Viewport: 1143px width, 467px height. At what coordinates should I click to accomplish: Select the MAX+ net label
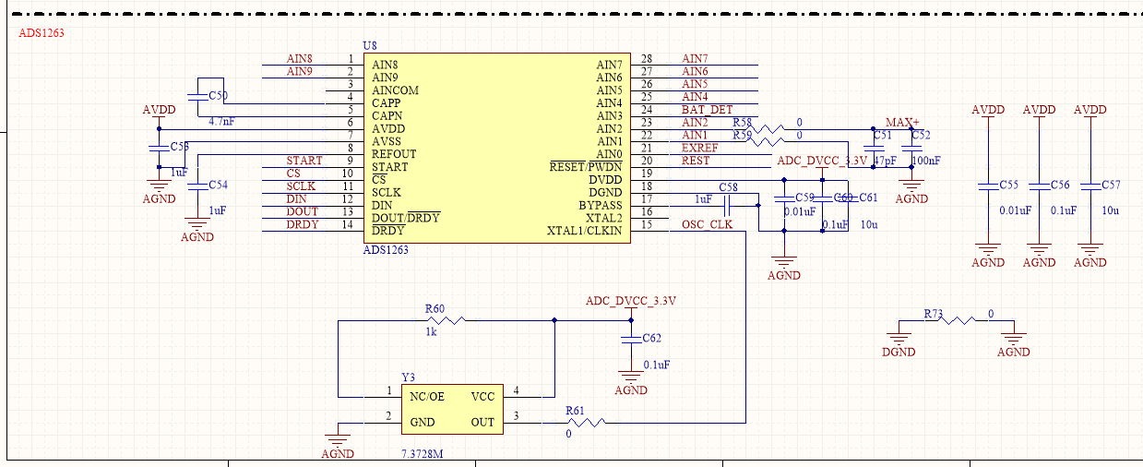coord(902,123)
